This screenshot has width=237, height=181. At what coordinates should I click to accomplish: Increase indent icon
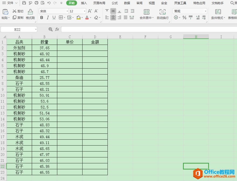click(132, 11)
